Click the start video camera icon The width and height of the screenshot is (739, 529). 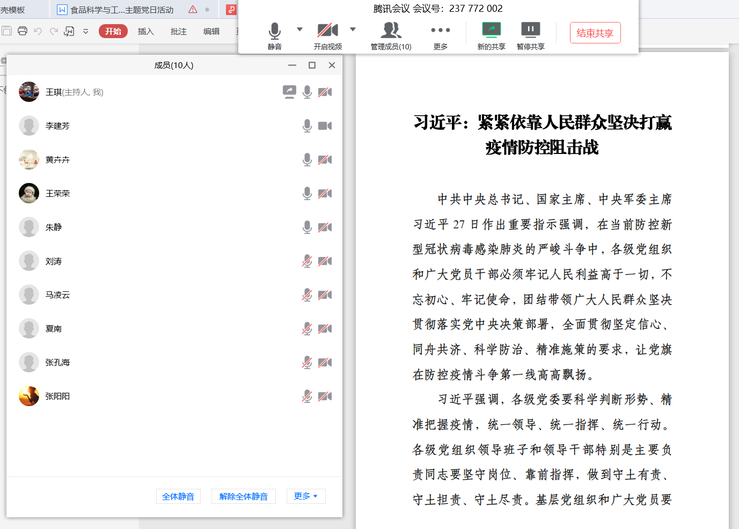point(327,30)
